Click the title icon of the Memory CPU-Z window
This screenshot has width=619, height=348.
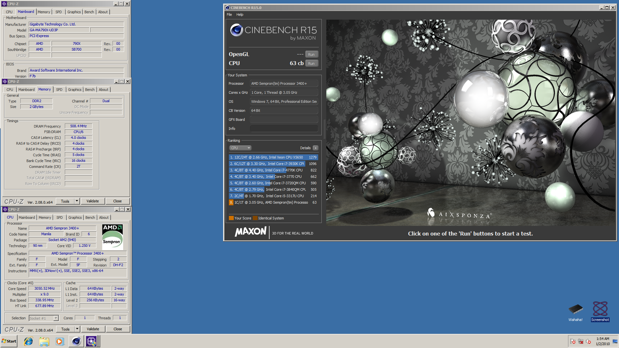[5, 82]
